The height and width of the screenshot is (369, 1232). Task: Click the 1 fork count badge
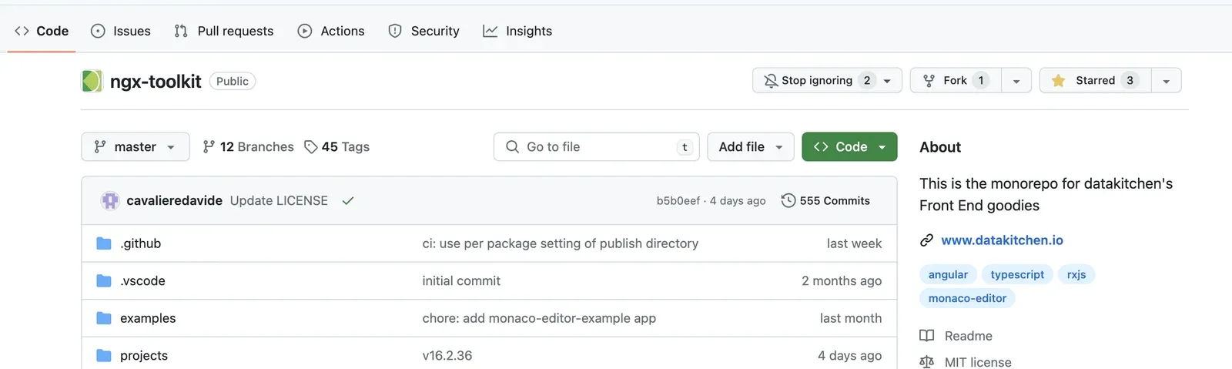click(981, 80)
